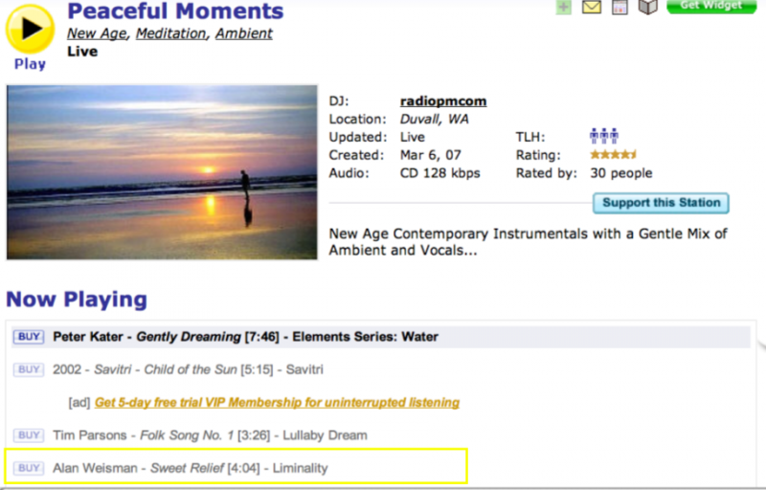The width and height of the screenshot is (766, 490).
Task: Open the Meditation genre link
Action: [x=170, y=33]
